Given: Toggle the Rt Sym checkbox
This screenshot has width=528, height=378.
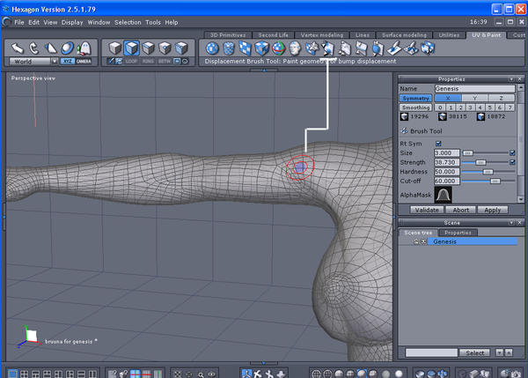Looking at the screenshot, I should pyautogui.click(x=439, y=143).
